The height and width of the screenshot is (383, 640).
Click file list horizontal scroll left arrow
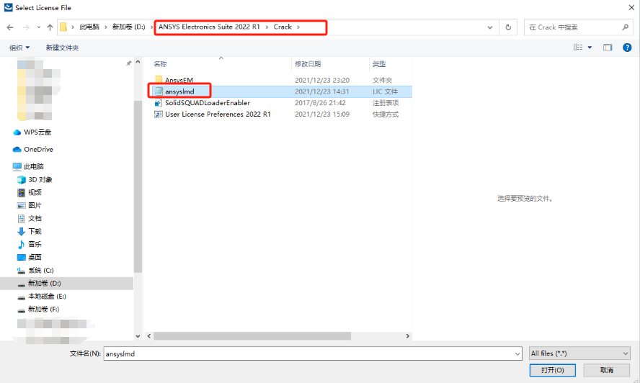(x=149, y=335)
